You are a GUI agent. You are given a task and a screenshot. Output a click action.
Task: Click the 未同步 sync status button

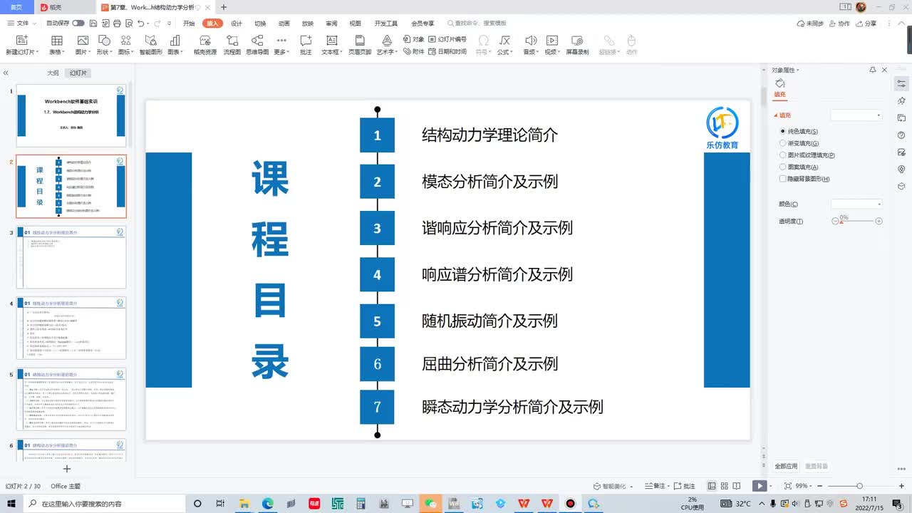pos(810,24)
